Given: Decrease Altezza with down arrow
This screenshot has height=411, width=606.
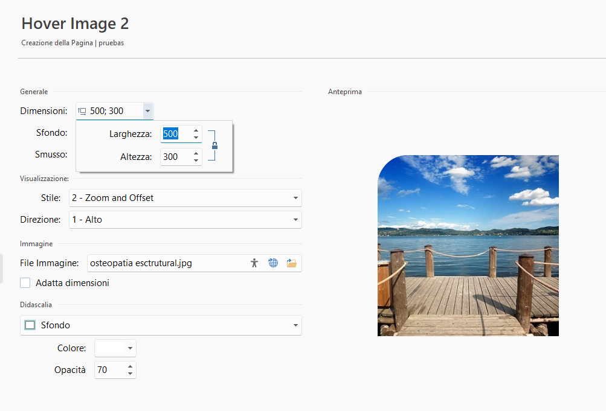Looking at the screenshot, I should pos(196,161).
